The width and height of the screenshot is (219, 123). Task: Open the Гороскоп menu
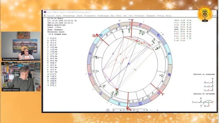click(51, 16)
